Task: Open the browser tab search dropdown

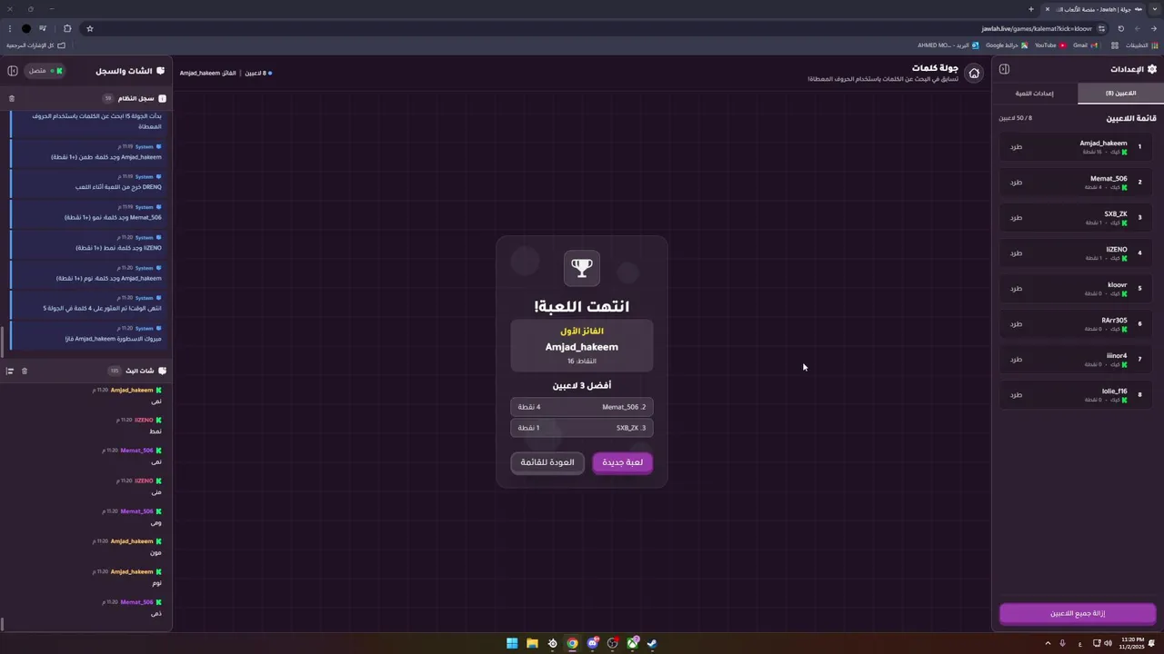Action: pyautogui.click(x=1154, y=9)
